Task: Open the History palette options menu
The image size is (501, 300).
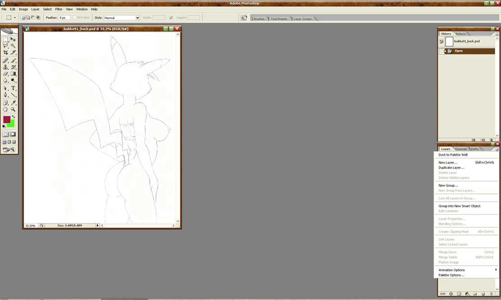Action: [496, 34]
